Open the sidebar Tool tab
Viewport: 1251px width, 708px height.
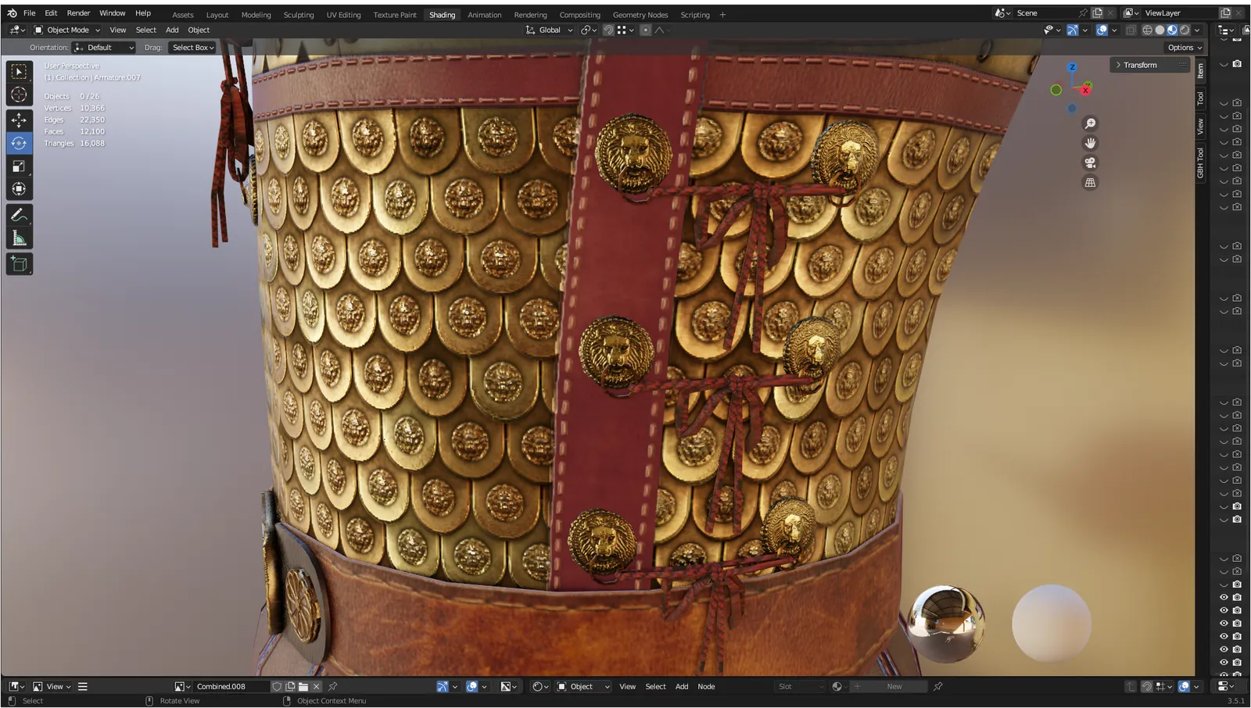click(x=1200, y=98)
